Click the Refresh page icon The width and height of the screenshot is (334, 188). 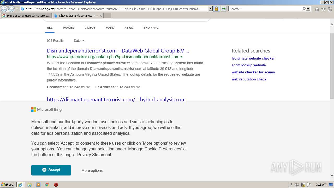[224, 9]
